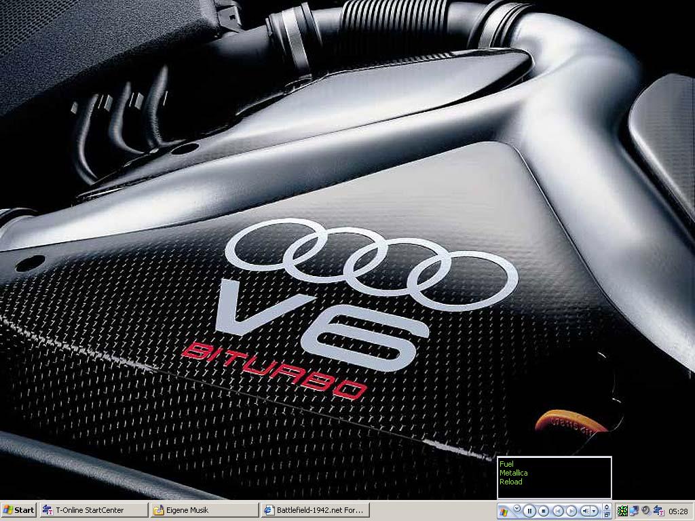Open the Windows Start menu
695x521 pixels.
(18, 510)
